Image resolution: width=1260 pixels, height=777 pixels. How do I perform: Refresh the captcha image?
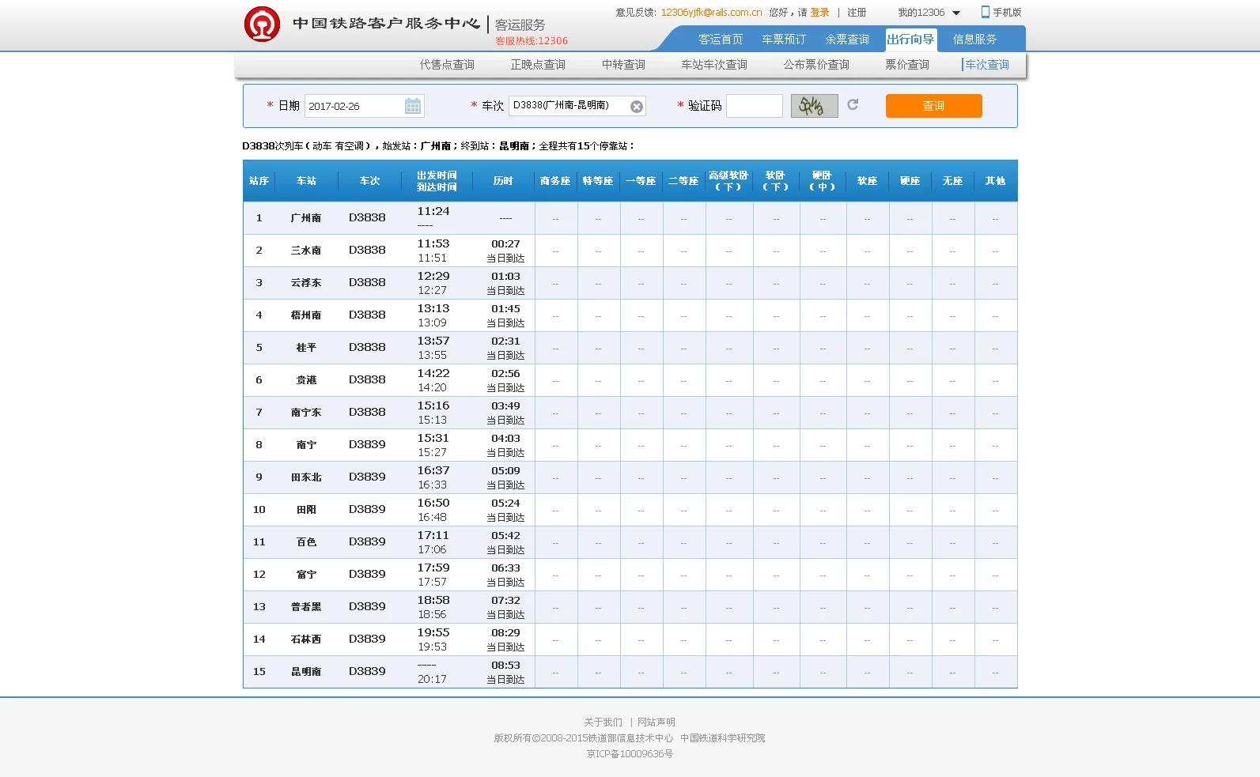coord(853,104)
